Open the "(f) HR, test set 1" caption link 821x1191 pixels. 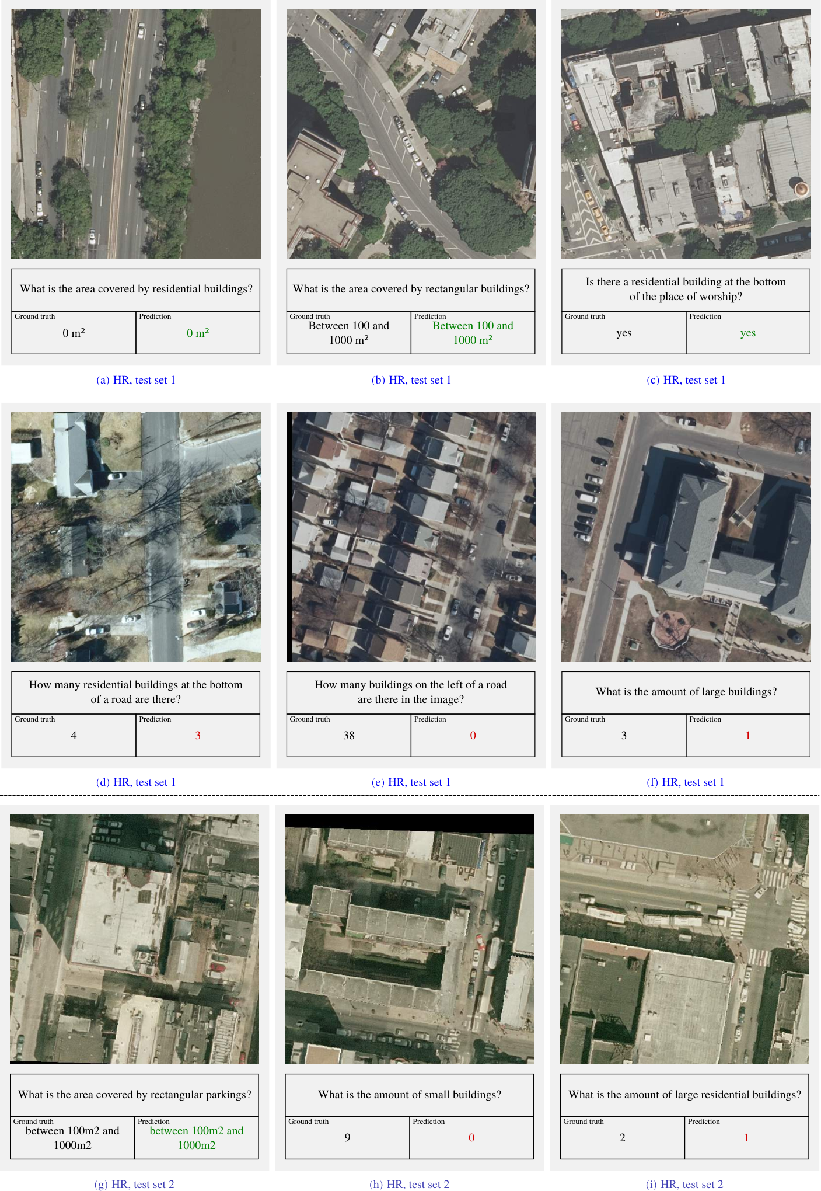tap(686, 782)
